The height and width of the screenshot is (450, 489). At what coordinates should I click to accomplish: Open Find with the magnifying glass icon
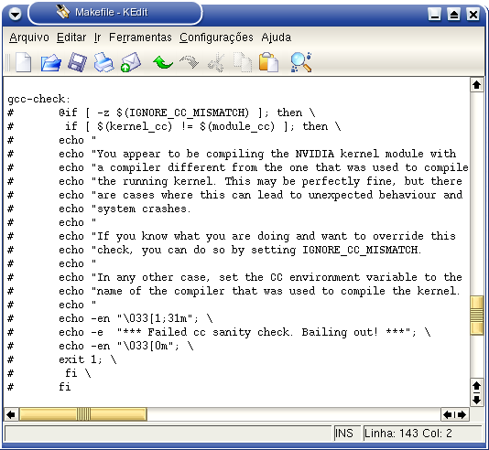[x=300, y=62]
